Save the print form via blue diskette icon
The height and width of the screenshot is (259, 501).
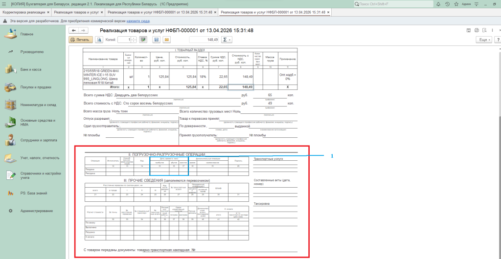(x=156, y=40)
